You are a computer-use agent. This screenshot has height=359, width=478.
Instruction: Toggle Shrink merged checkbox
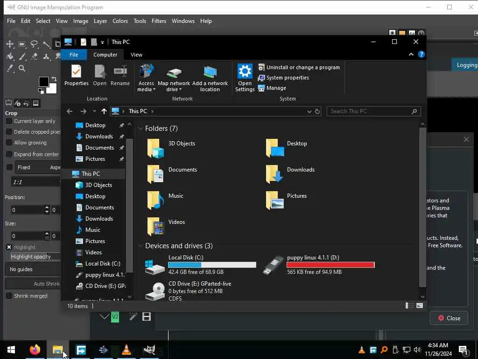(9, 296)
